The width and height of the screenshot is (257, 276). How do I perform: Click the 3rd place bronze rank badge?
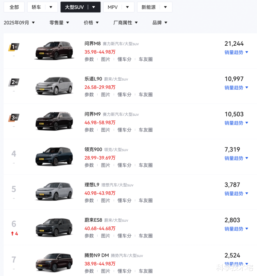14,118
